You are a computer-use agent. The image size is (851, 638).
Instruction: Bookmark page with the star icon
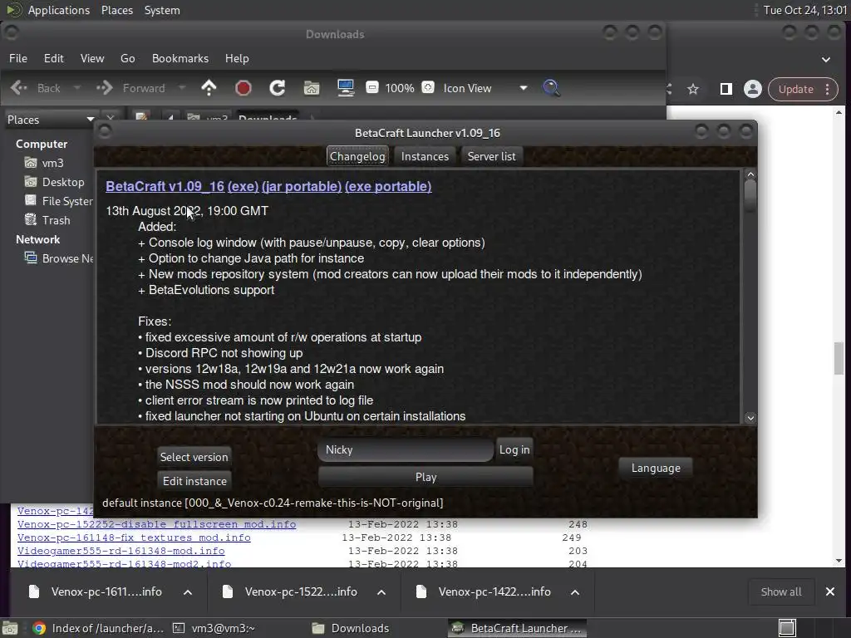pyautogui.click(x=693, y=89)
